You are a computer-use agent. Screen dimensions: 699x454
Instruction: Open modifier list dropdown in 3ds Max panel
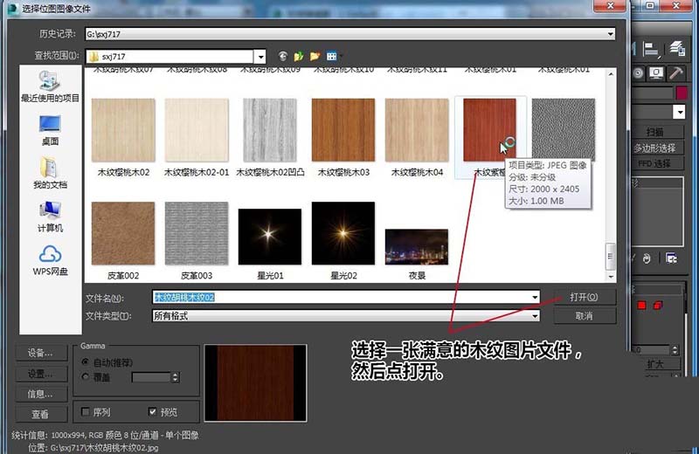[x=680, y=112]
